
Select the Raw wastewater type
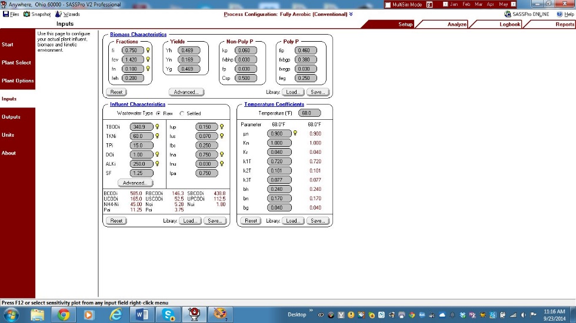(158, 113)
